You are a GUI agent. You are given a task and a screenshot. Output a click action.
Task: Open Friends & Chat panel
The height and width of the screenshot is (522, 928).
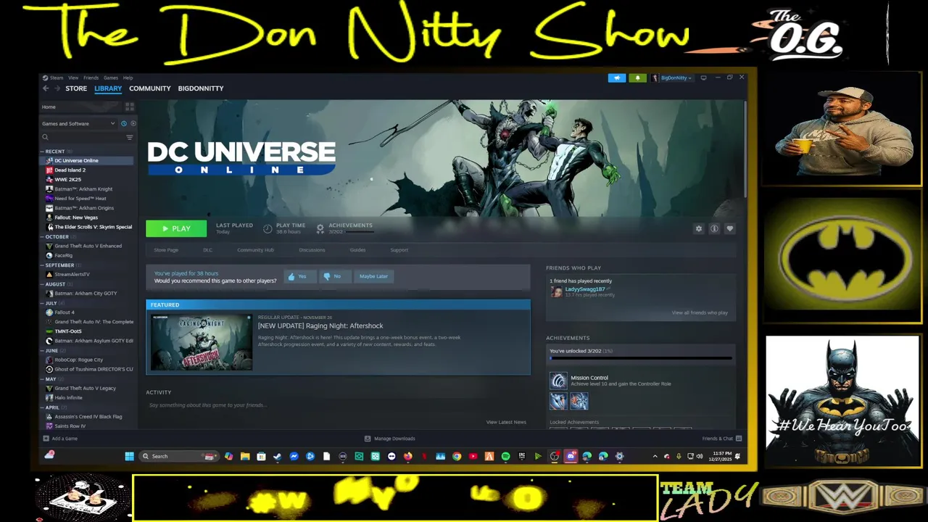(x=721, y=439)
